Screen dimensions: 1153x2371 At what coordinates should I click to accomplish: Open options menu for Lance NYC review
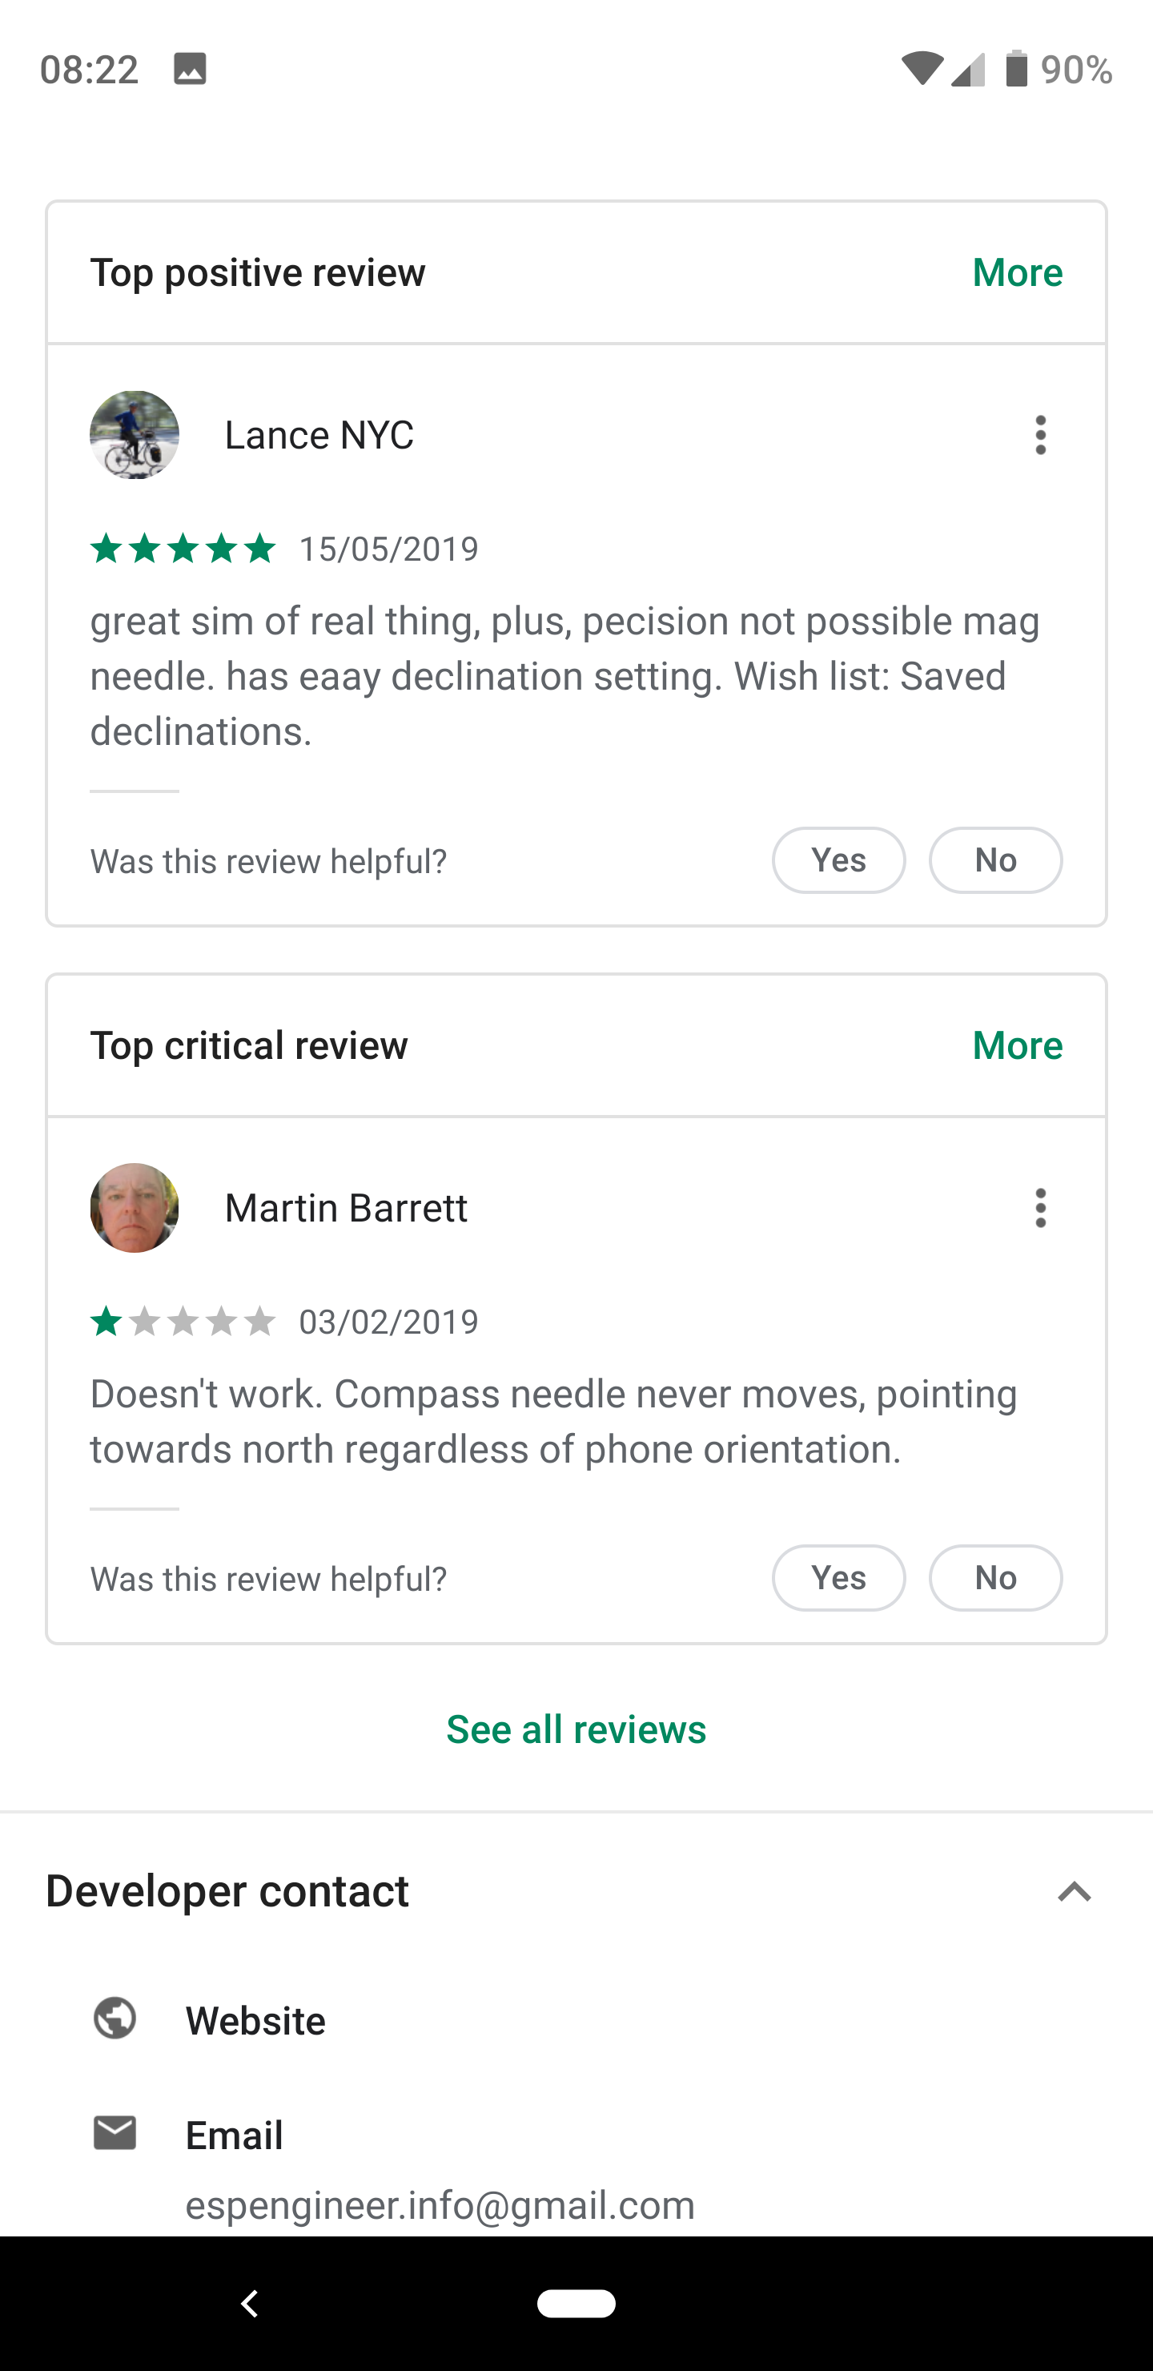(1040, 436)
